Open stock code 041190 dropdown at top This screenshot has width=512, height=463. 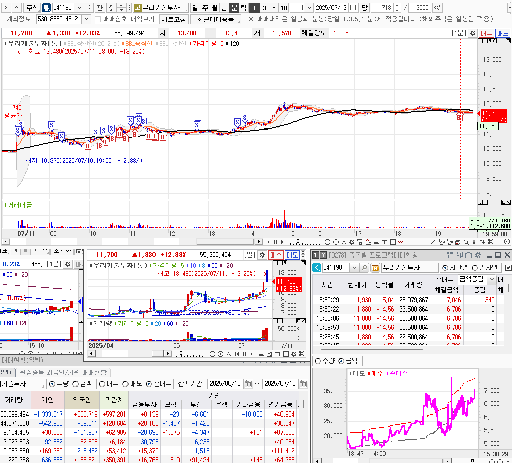[79, 7]
